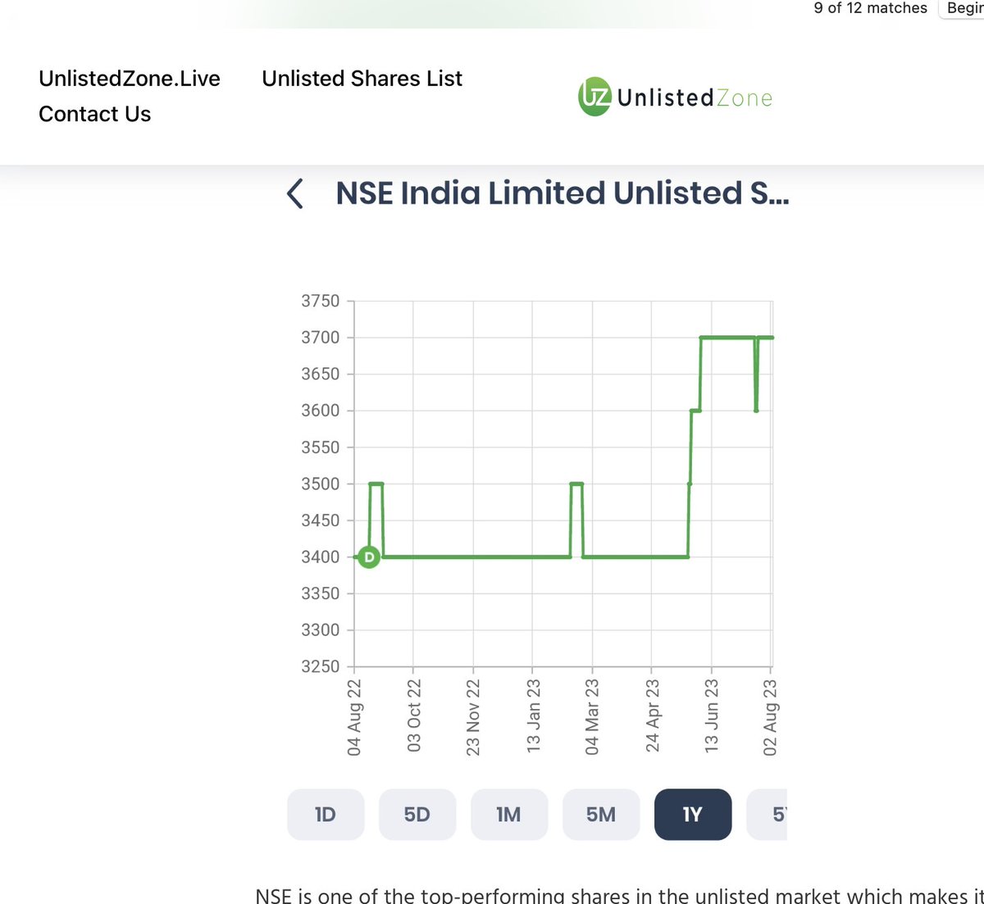
Task: Click the 3300 y-axis label
Action: tap(321, 630)
